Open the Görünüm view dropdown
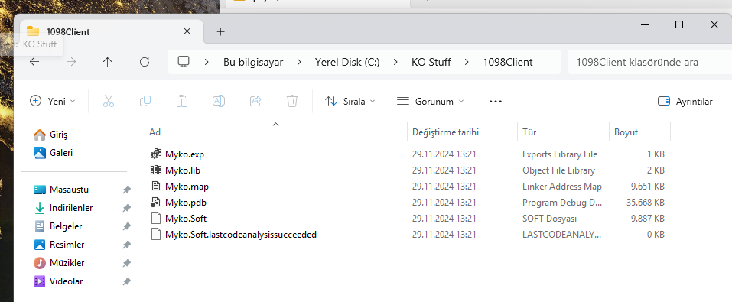 pyautogui.click(x=431, y=101)
